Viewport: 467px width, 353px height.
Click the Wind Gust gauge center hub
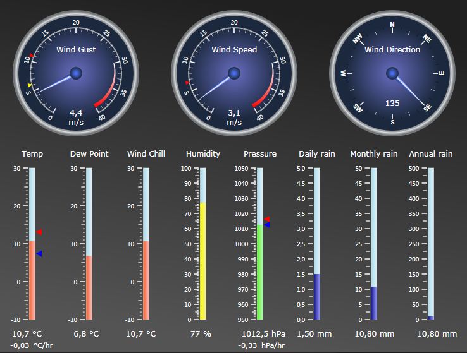tap(76, 74)
